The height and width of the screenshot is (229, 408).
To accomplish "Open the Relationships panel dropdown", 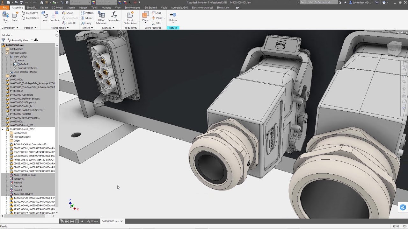I will (60, 28).
